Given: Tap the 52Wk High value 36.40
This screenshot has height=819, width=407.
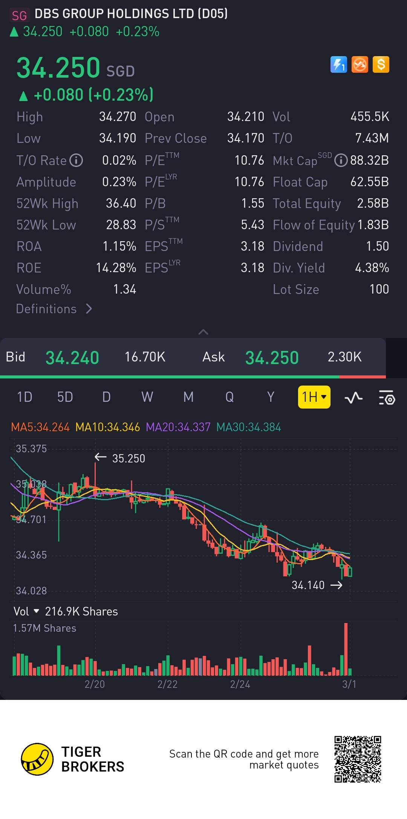Looking at the screenshot, I should (121, 204).
